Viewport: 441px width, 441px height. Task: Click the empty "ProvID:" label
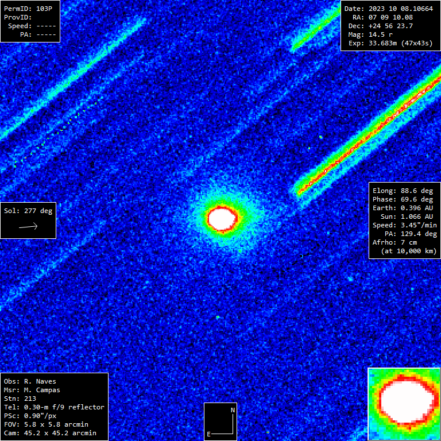[18, 17]
